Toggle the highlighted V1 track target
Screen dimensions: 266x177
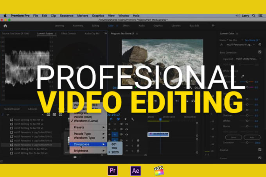tap(115, 134)
